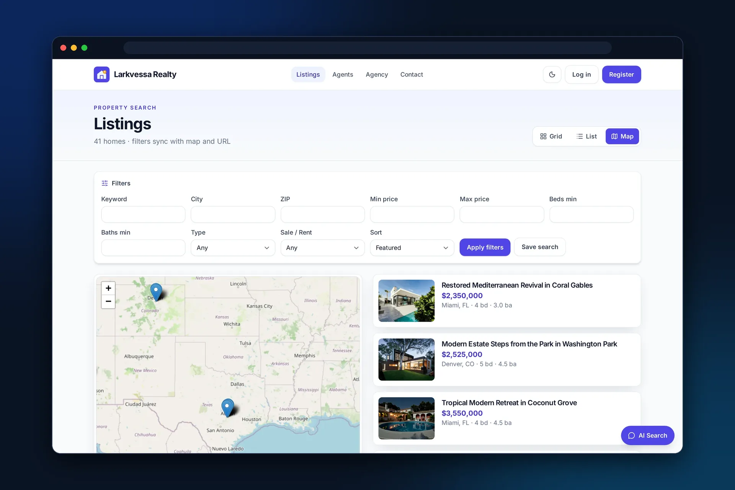The width and height of the screenshot is (735, 490).
Task: Zoom in the map with the plus button
Action: click(x=108, y=288)
